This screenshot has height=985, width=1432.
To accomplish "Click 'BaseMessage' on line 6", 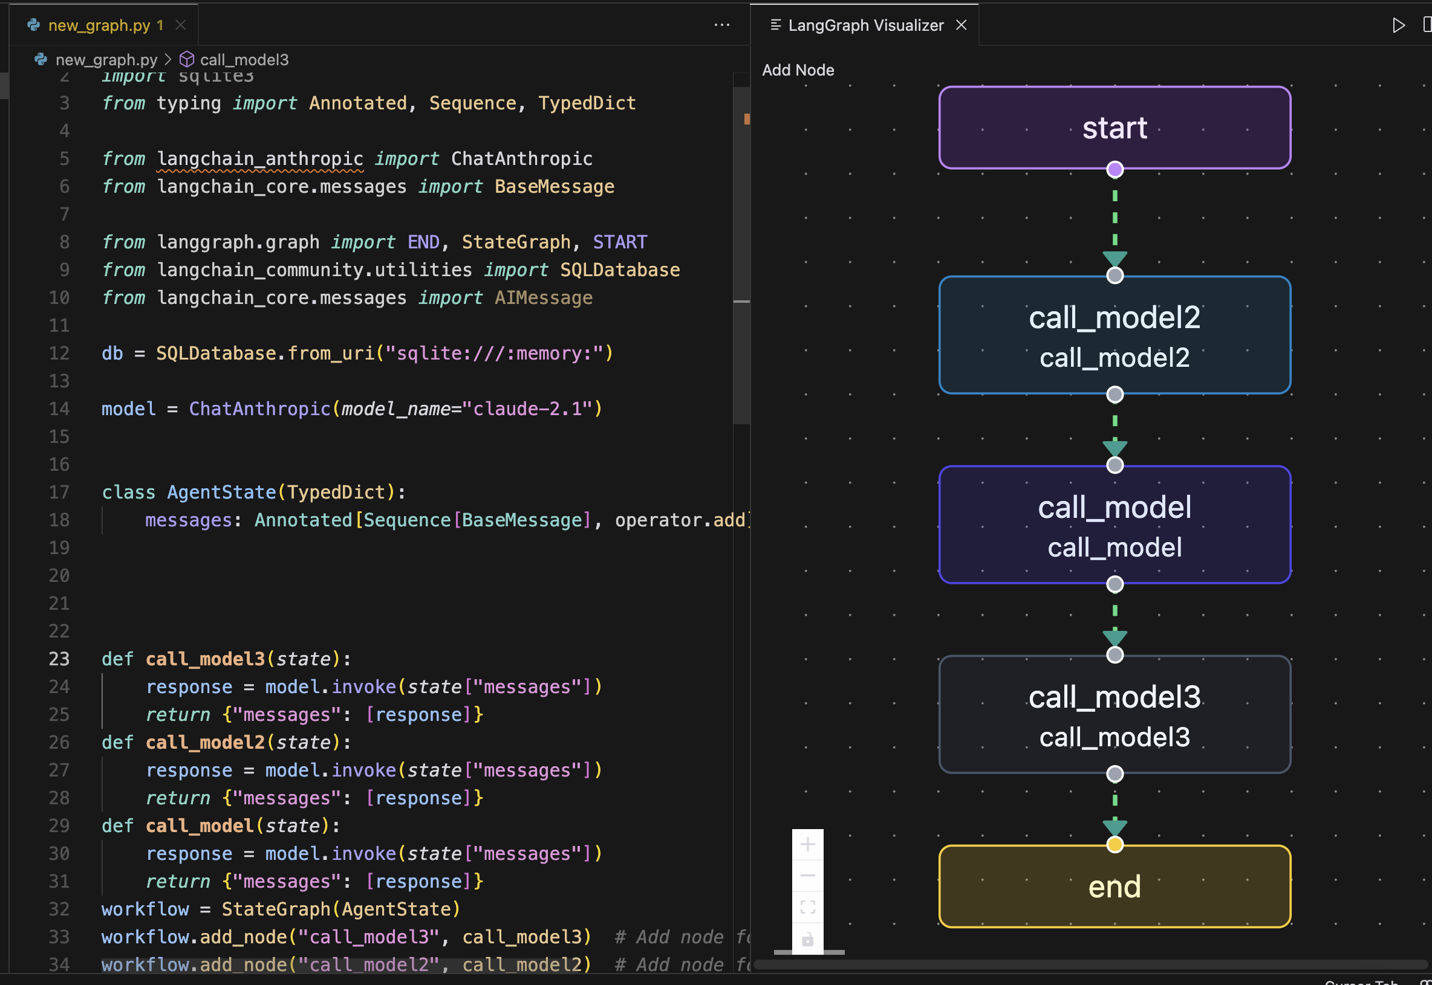I will click(555, 186).
